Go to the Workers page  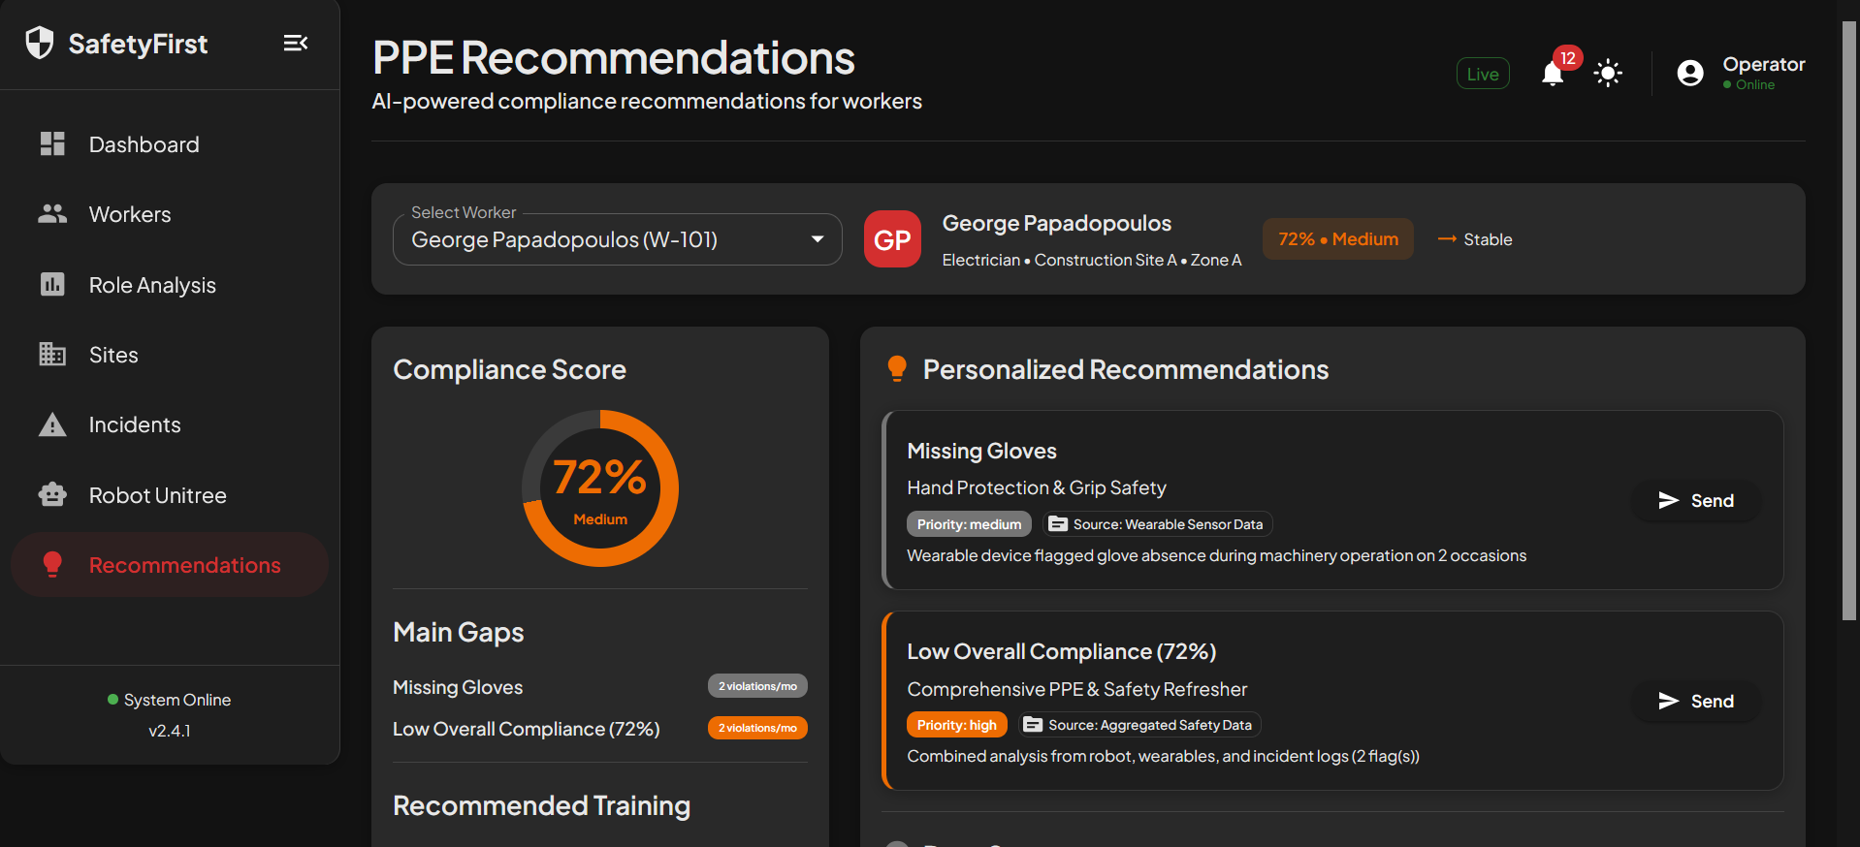point(170,214)
